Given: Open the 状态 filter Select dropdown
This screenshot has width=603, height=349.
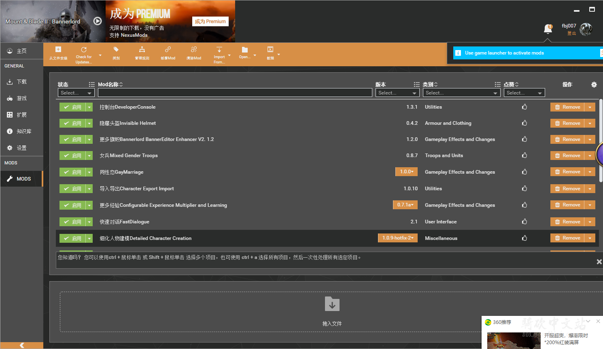Looking at the screenshot, I should click(76, 93).
